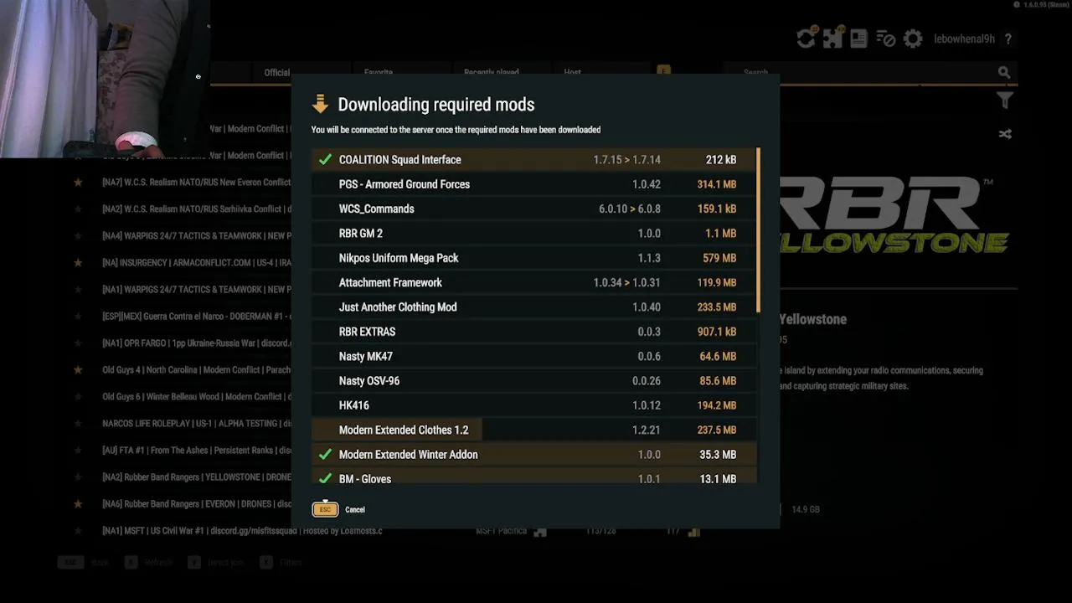Open the server filter funnel icon

tap(1005, 100)
